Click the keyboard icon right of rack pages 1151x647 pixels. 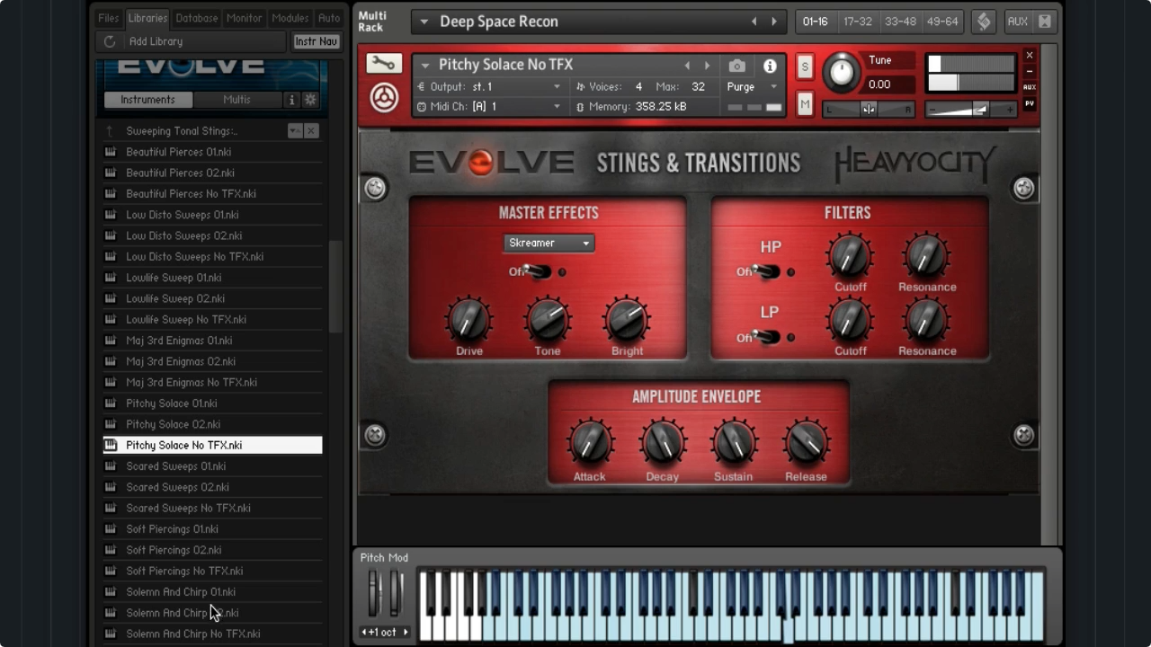pyautogui.click(x=983, y=21)
